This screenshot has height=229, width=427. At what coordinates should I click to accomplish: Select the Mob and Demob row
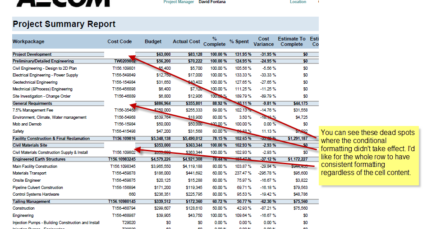pos(27,124)
